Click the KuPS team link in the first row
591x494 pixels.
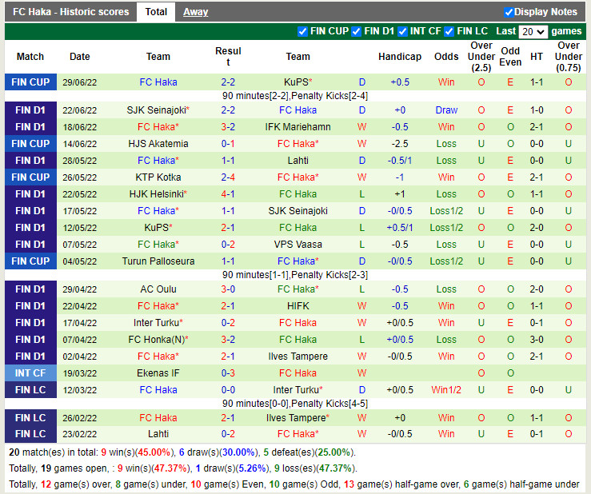click(x=296, y=82)
